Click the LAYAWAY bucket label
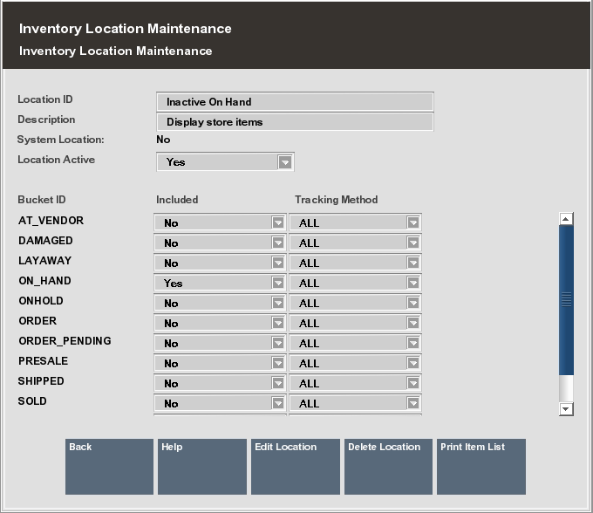Viewport: 593px width, 513px height. [45, 261]
